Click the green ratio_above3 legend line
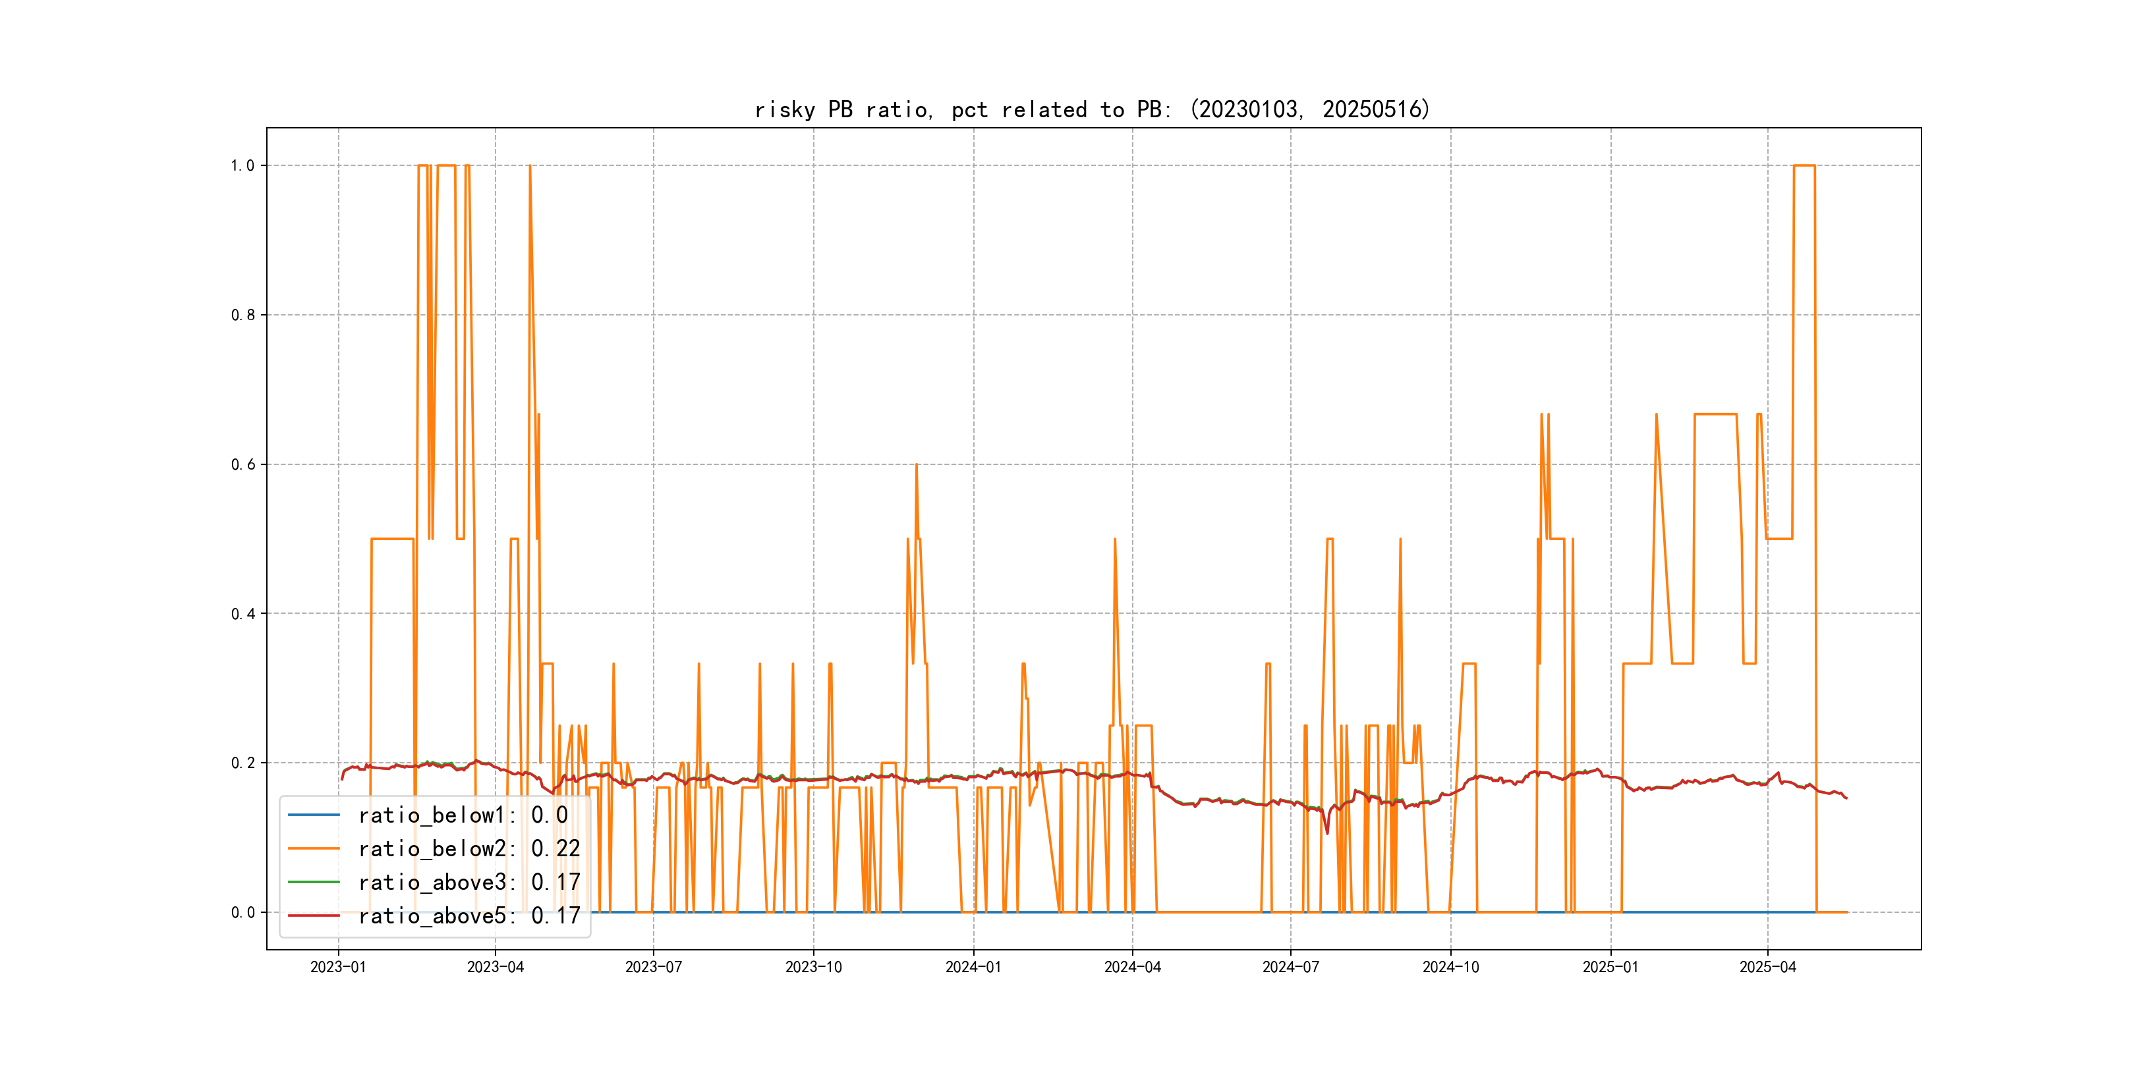The width and height of the screenshot is (2135, 1067). point(313,883)
